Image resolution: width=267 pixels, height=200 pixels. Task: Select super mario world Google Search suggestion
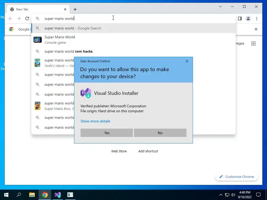click(x=134, y=28)
